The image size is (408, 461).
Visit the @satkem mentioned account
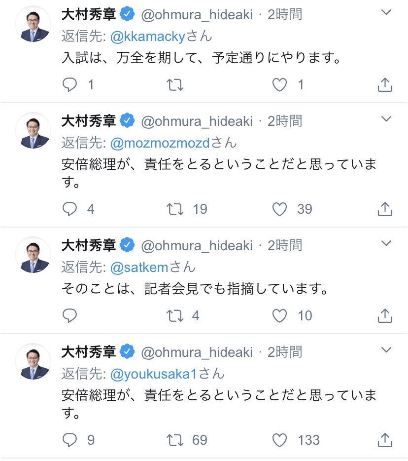pyautogui.click(x=140, y=267)
